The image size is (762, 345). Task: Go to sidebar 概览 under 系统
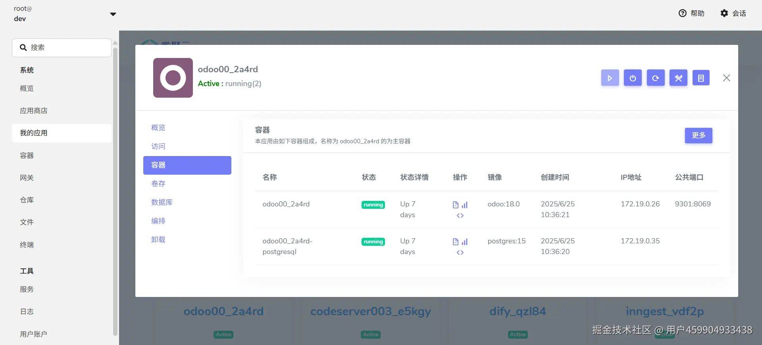62,89
